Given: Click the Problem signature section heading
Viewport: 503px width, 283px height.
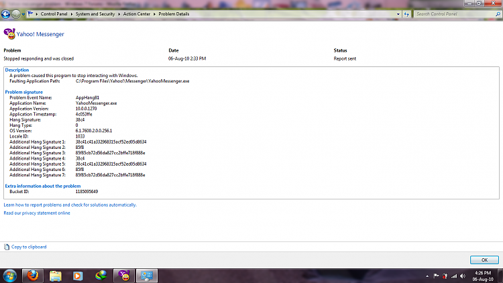Looking at the screenshot, I should point(23,92).
